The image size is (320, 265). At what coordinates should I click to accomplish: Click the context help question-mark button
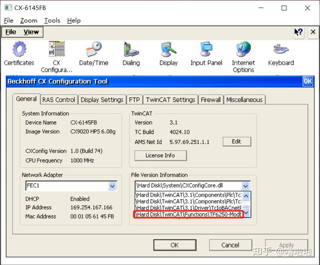[x=298, y=32]
